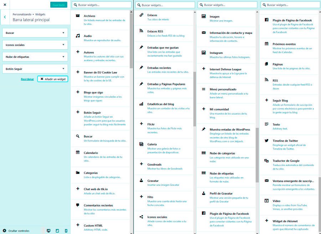Switch to mobile preview icon
The image size is (321, 234).
point(66,231)
